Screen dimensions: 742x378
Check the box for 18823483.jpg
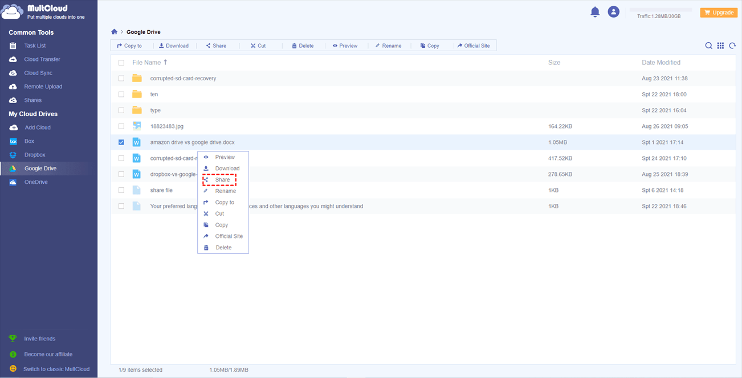click(121, 126)
